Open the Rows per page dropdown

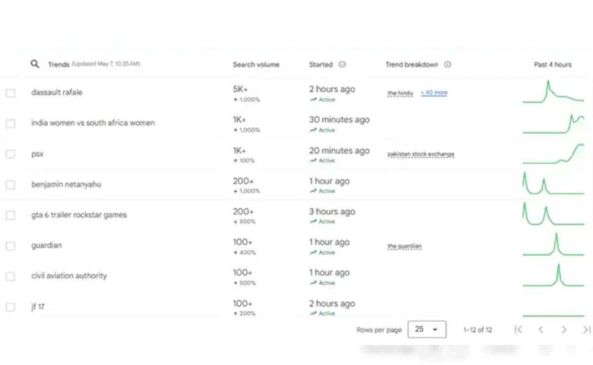pyautogui.click(x=427, y=329)
